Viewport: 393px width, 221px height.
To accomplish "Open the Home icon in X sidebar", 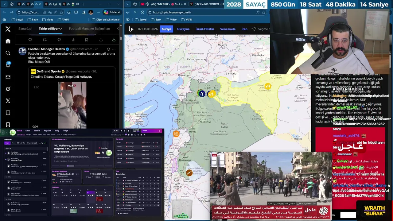I will tap(8, 41).
